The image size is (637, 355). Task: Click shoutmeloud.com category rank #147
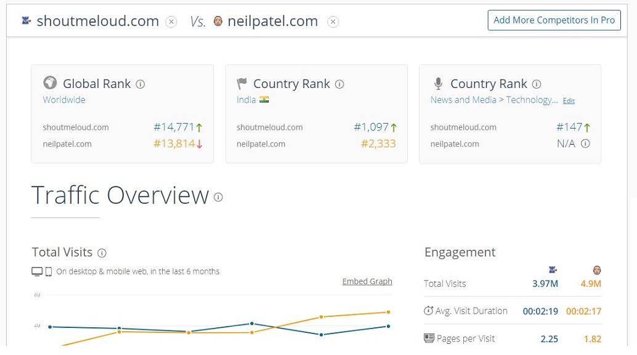[x=569, y=127]
